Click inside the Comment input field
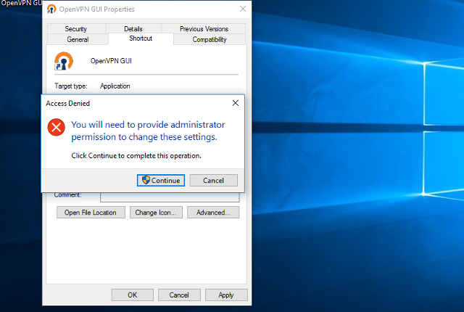 pos(170,197)
